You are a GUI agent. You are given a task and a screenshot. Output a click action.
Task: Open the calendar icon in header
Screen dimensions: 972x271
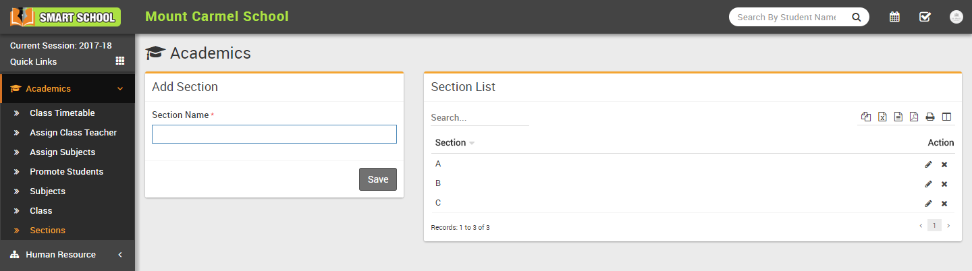pyautogui.click(x=894, y=17)
